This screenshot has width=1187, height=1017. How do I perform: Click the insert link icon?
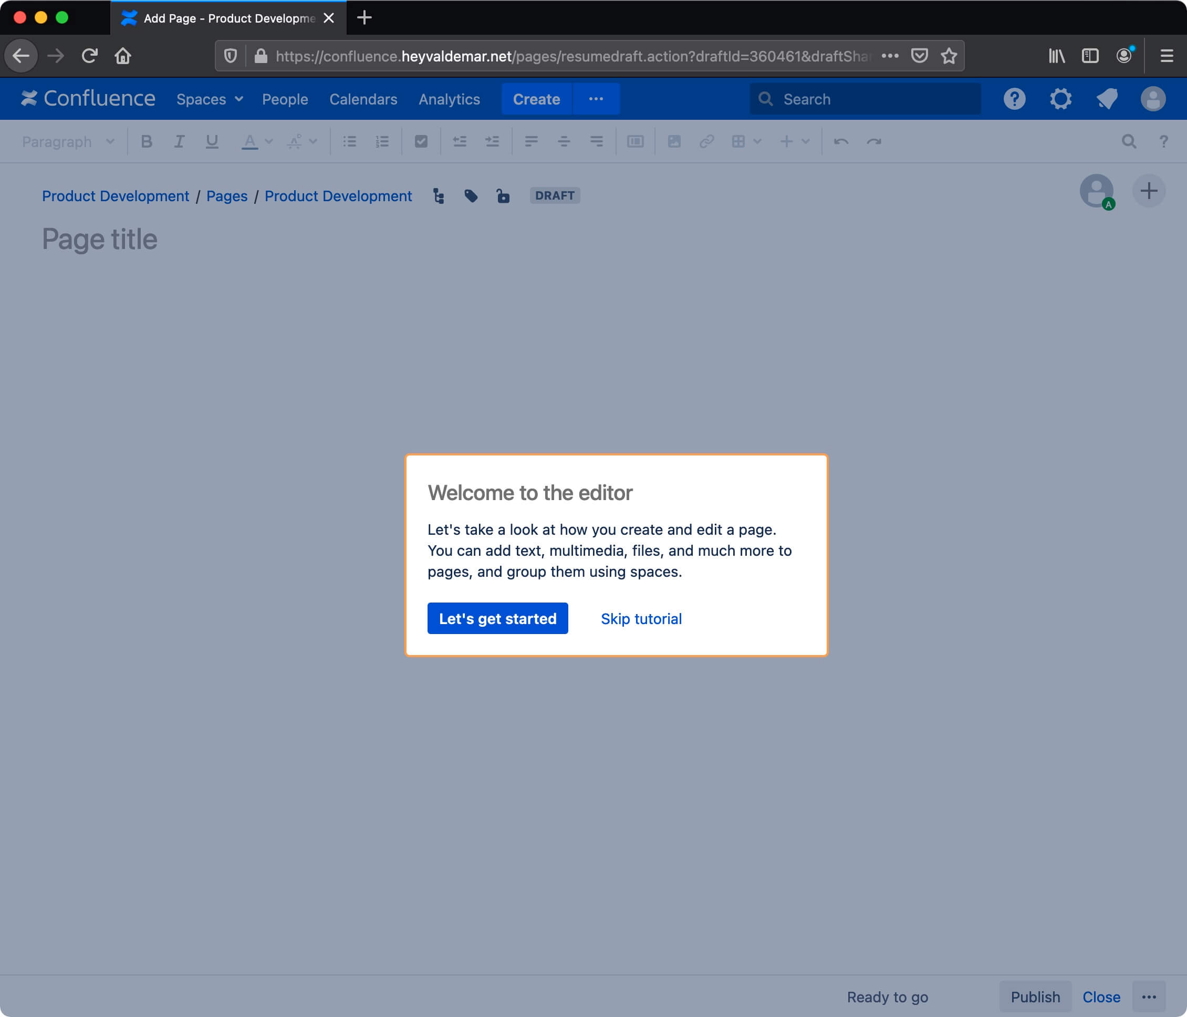click(x=706, y=140)
